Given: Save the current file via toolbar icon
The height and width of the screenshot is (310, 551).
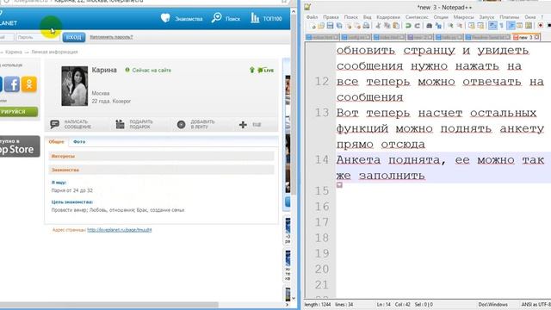Looking at the screenshot, I should point(330,26).
